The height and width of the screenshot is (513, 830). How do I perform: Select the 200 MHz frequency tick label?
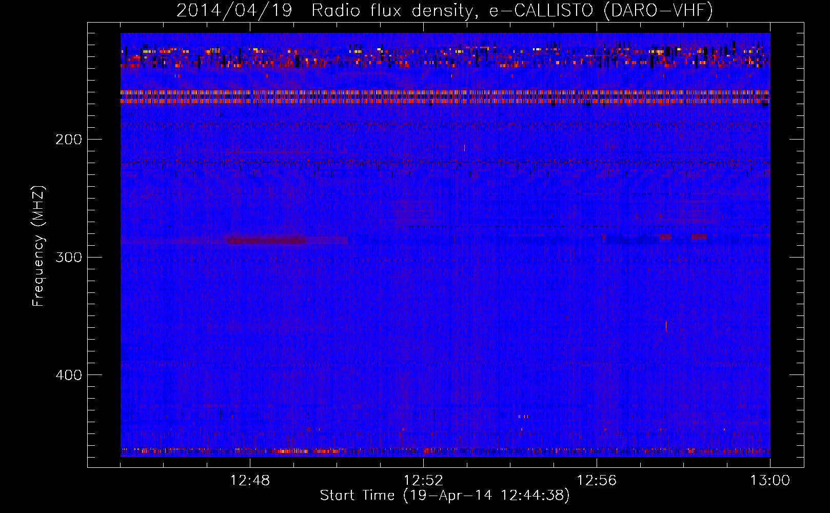pos(68,140)
